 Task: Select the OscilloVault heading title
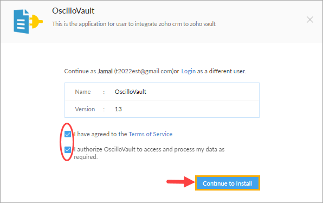(x=73, y=11)
